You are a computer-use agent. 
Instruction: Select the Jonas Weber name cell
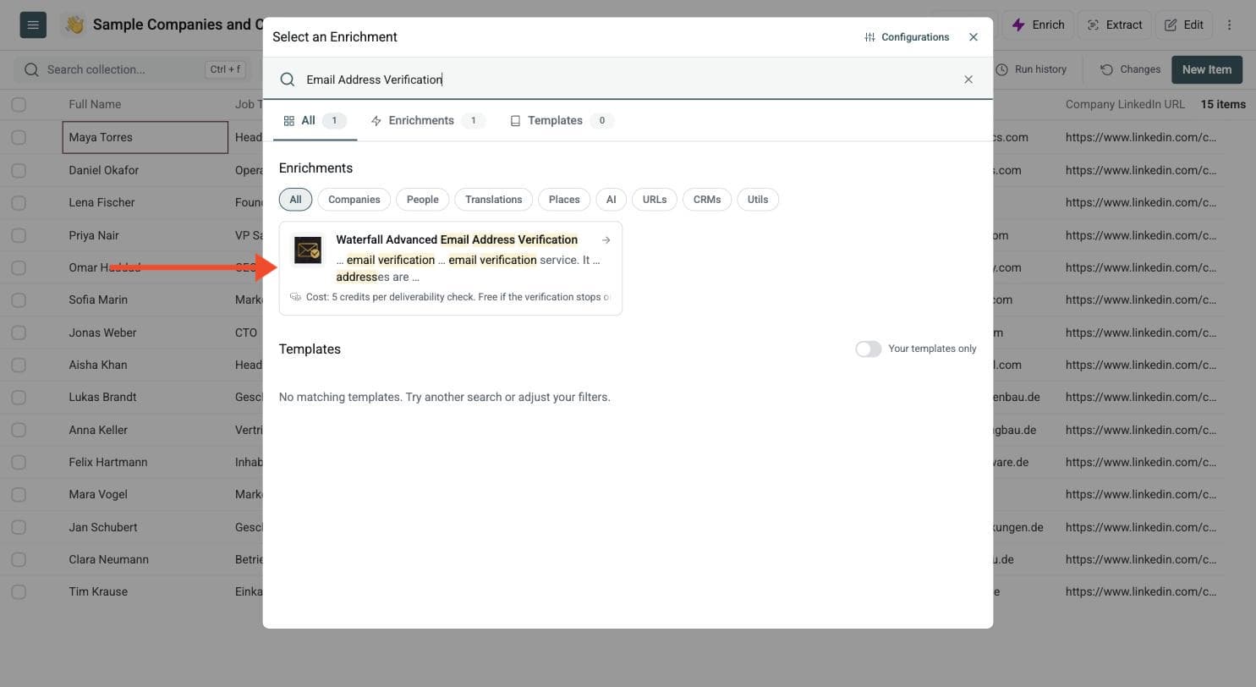click(145, 333)
